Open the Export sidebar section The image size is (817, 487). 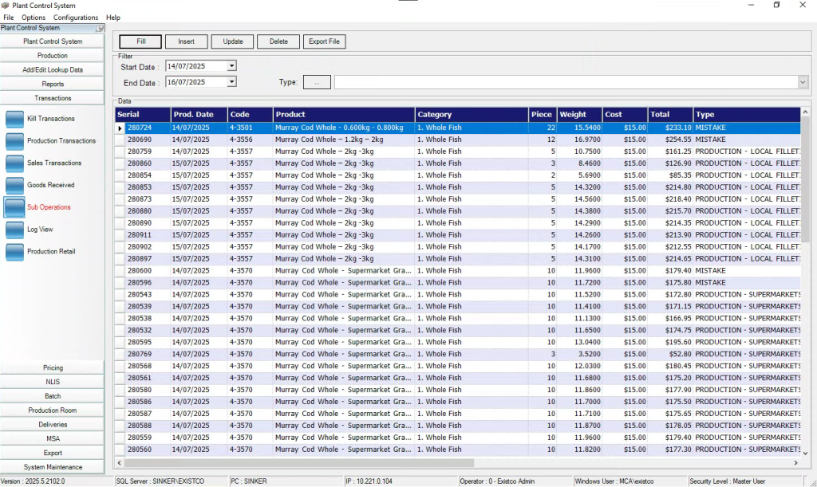tap(52, 453)
